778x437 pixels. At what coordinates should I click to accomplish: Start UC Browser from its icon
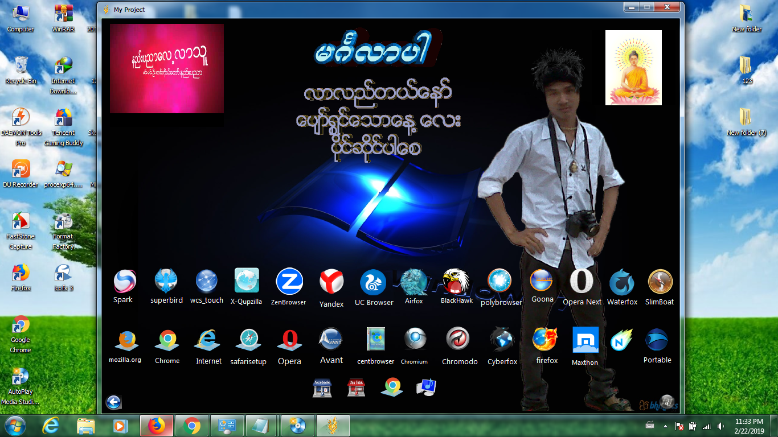[x=373, y=282]
